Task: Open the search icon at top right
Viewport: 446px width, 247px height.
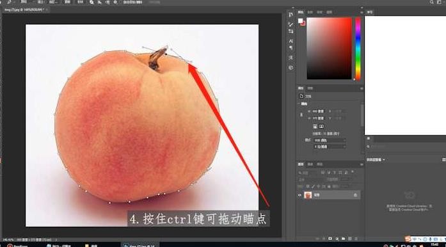Action: click(x=432, y=3)
